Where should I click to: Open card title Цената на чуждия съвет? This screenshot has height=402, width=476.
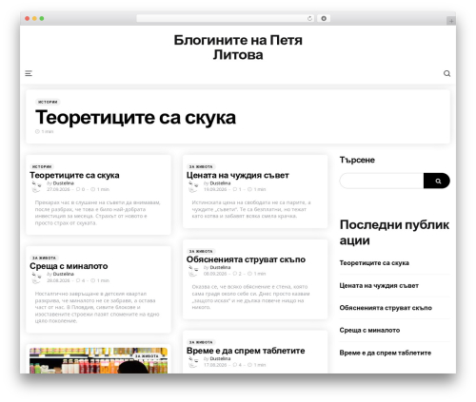pyautogui.click(x=238, y=175)
